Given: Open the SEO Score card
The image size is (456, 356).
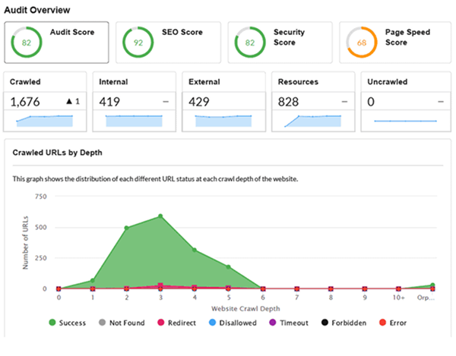Looking at the screenshot, I should [x=168, y=43].
